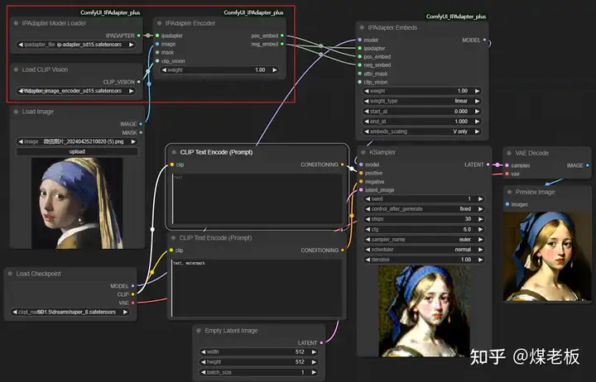596x382 pixels.
Task: Open the embeds_scaling V only dropdown
Action: click(421, 131)
